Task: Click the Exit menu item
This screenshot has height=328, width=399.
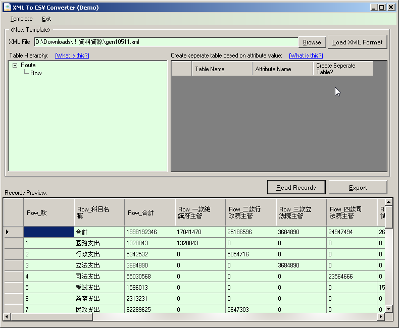Action: tap(46, 19)
